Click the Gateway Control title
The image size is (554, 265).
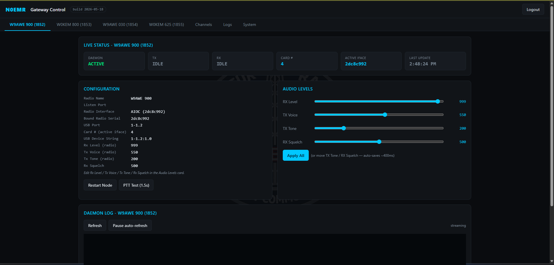pos(48,10)
